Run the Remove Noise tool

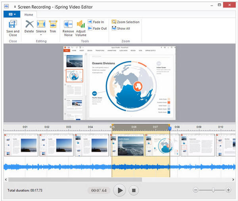pos(68,29)
